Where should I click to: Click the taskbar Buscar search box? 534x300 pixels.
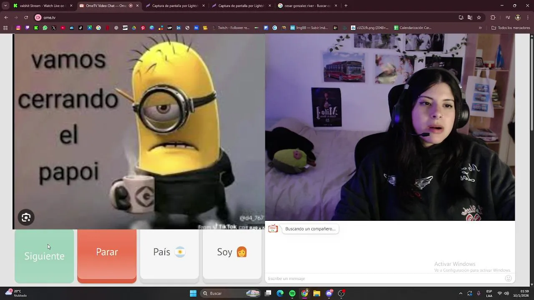231,293
